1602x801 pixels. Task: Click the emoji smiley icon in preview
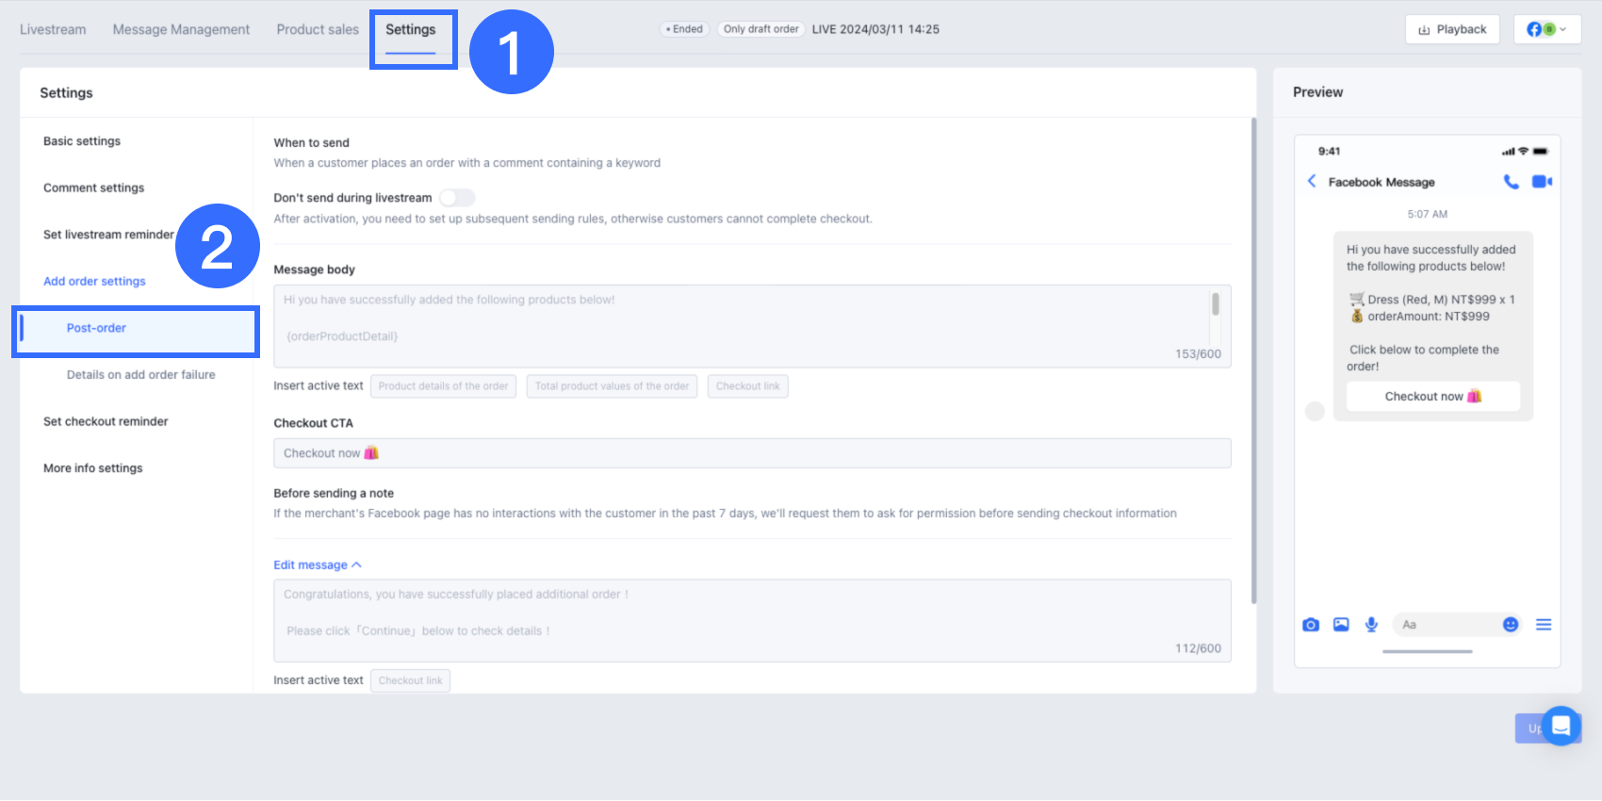point(1511,625)
